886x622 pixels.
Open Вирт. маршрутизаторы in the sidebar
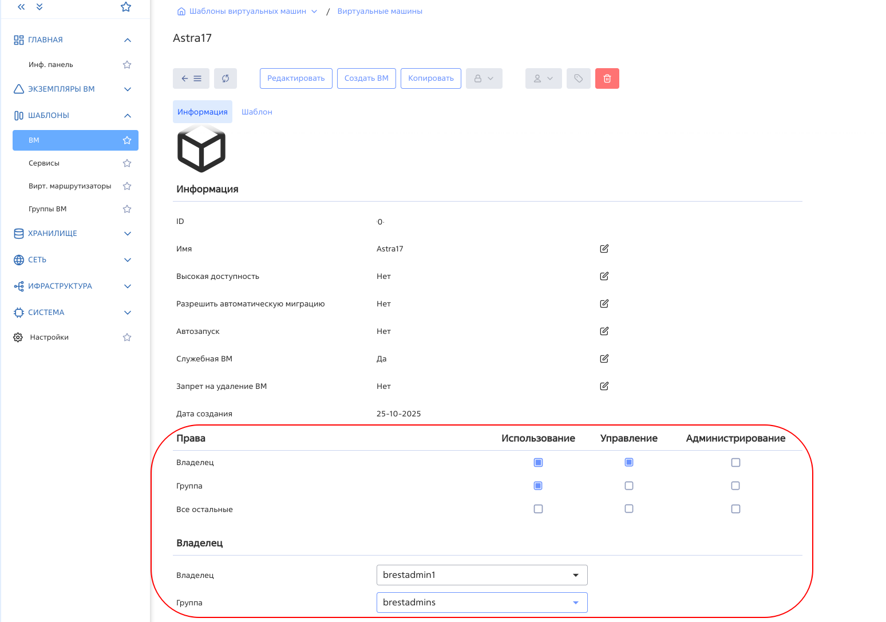point(70,186)
